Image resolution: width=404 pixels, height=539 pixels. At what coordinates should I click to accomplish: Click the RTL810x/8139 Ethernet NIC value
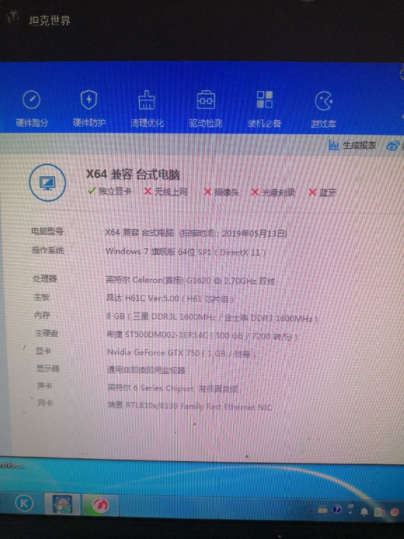pos(190,406)
